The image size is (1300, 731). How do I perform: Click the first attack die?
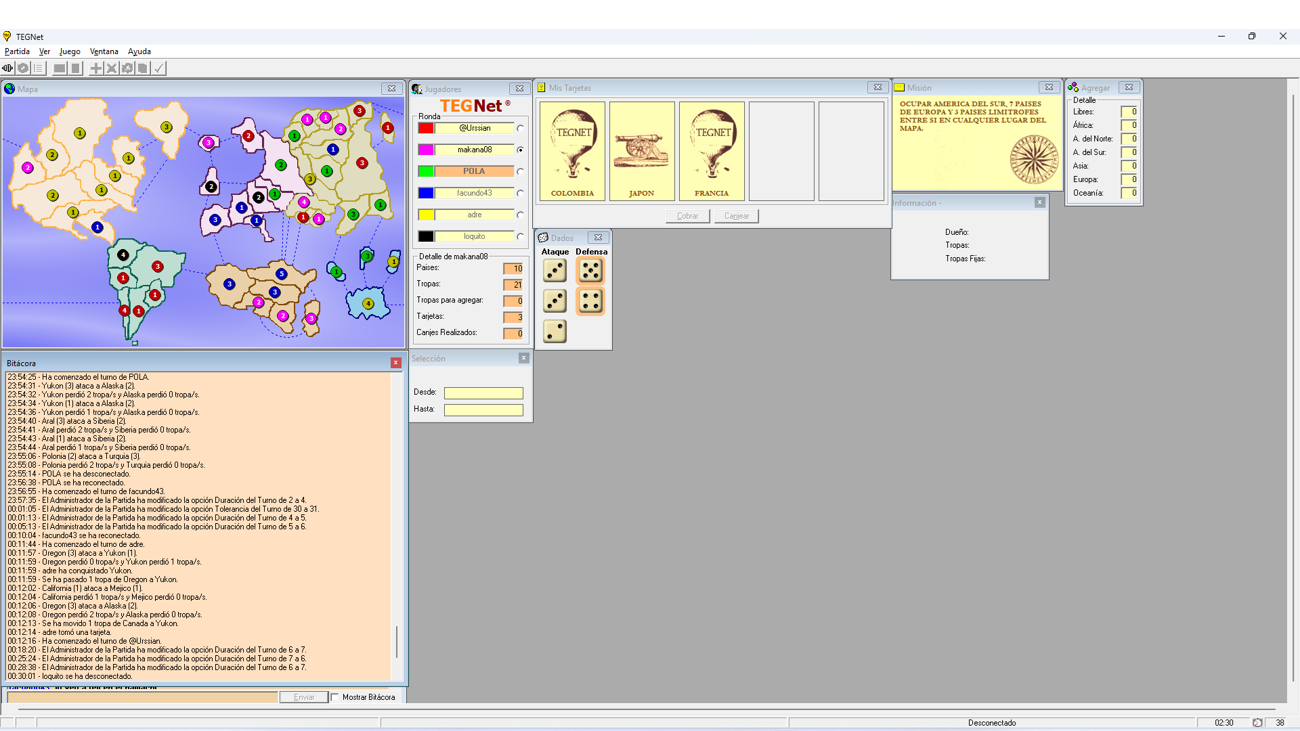tap(555, 271)
